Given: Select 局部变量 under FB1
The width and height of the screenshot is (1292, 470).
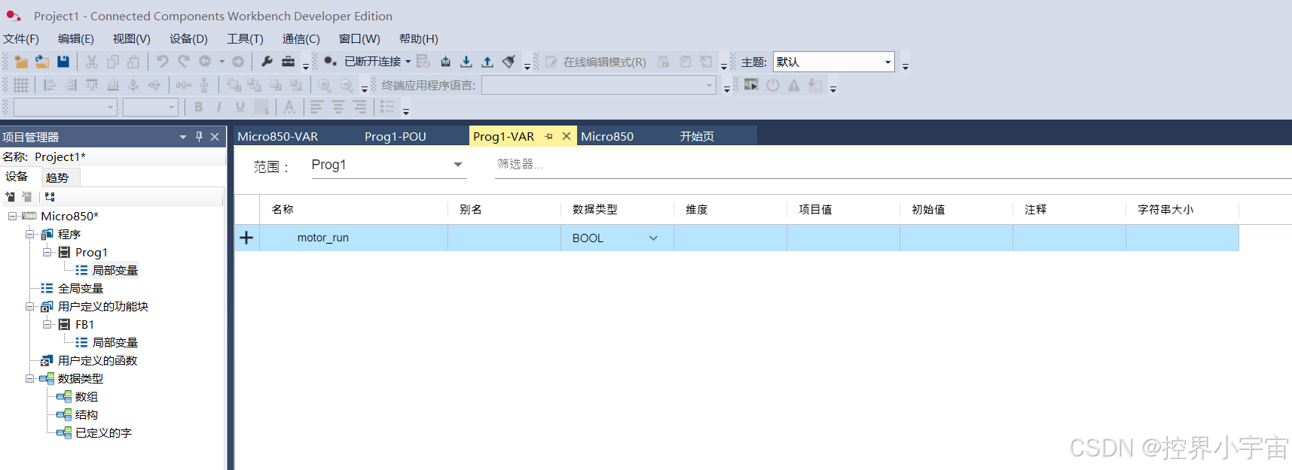Looking at the screenshot, I should (115, 342).
